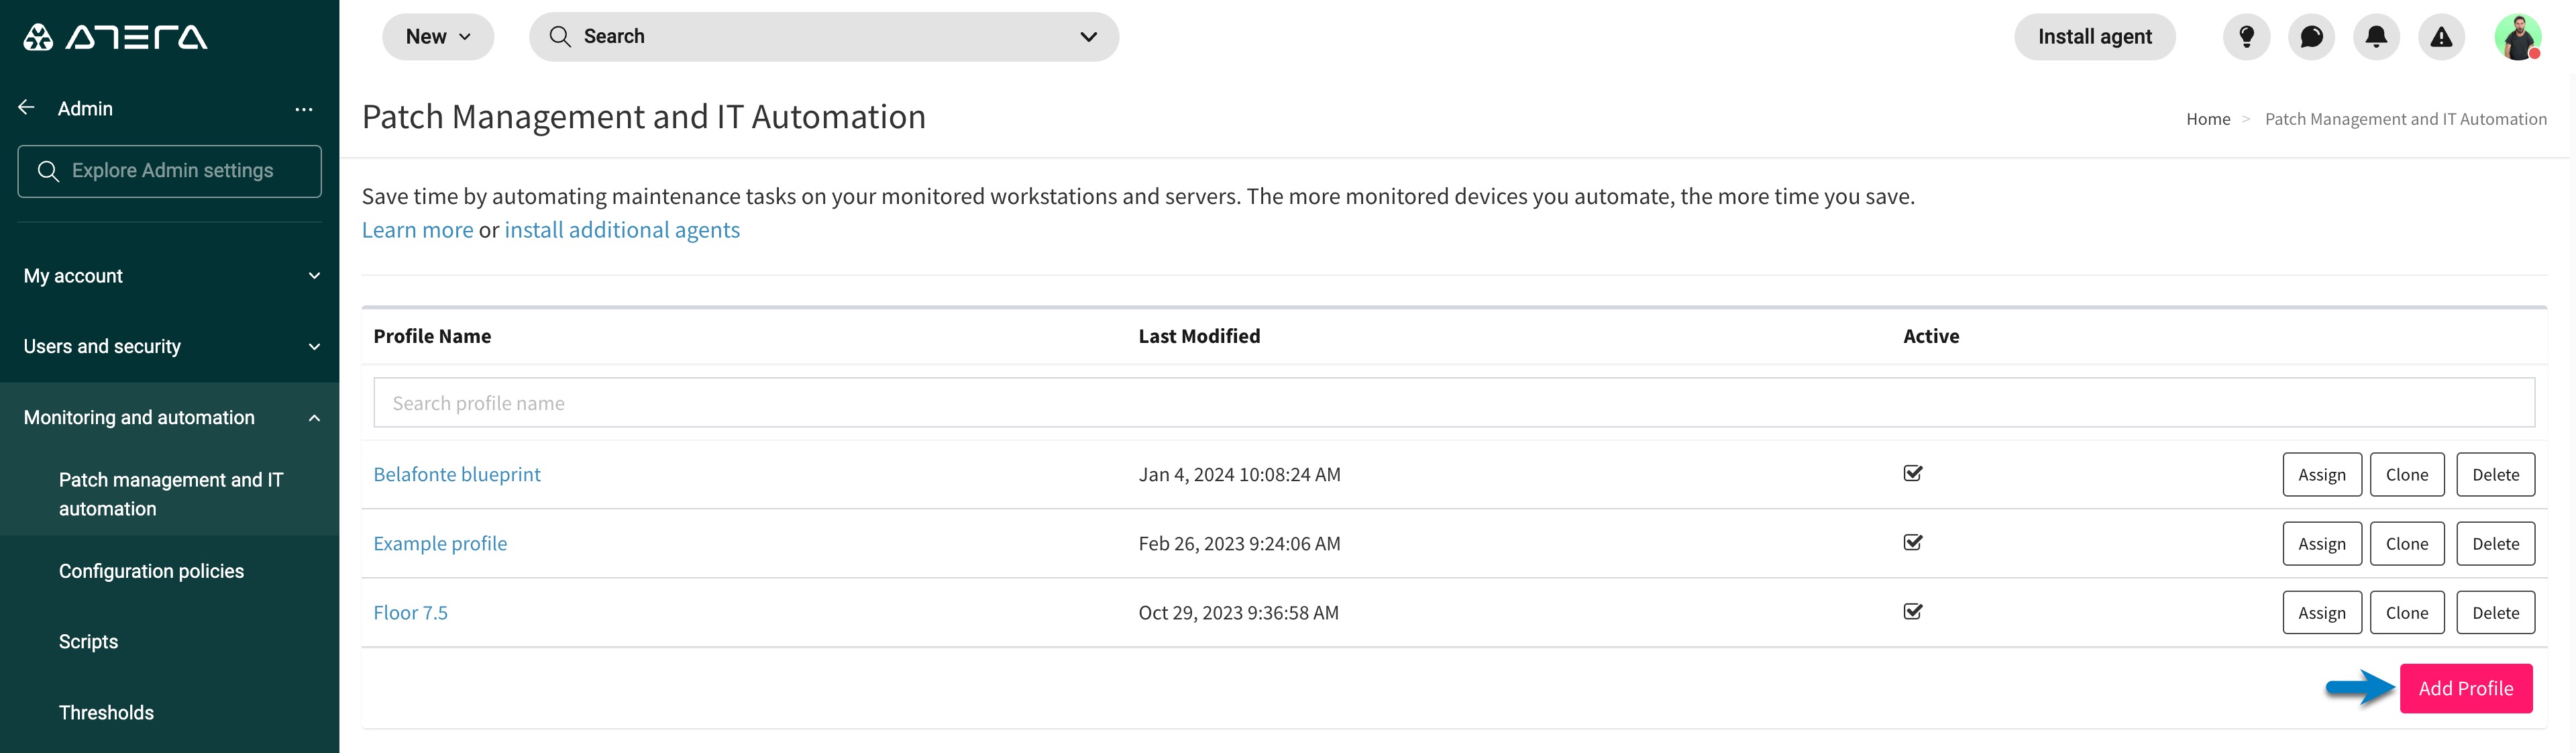
Task: Open the user profile avatar
Action: click(x=2517, y=37)
